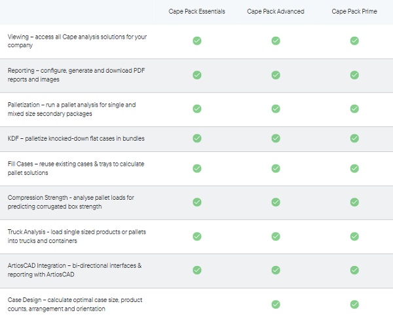
Task: Click the Case Design checkmark under Cape Pack Prime
Action: (x=354, y=304)
